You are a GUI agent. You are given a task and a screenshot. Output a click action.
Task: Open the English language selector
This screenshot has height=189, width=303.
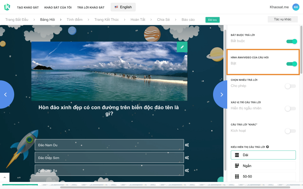tap(123, 7)
